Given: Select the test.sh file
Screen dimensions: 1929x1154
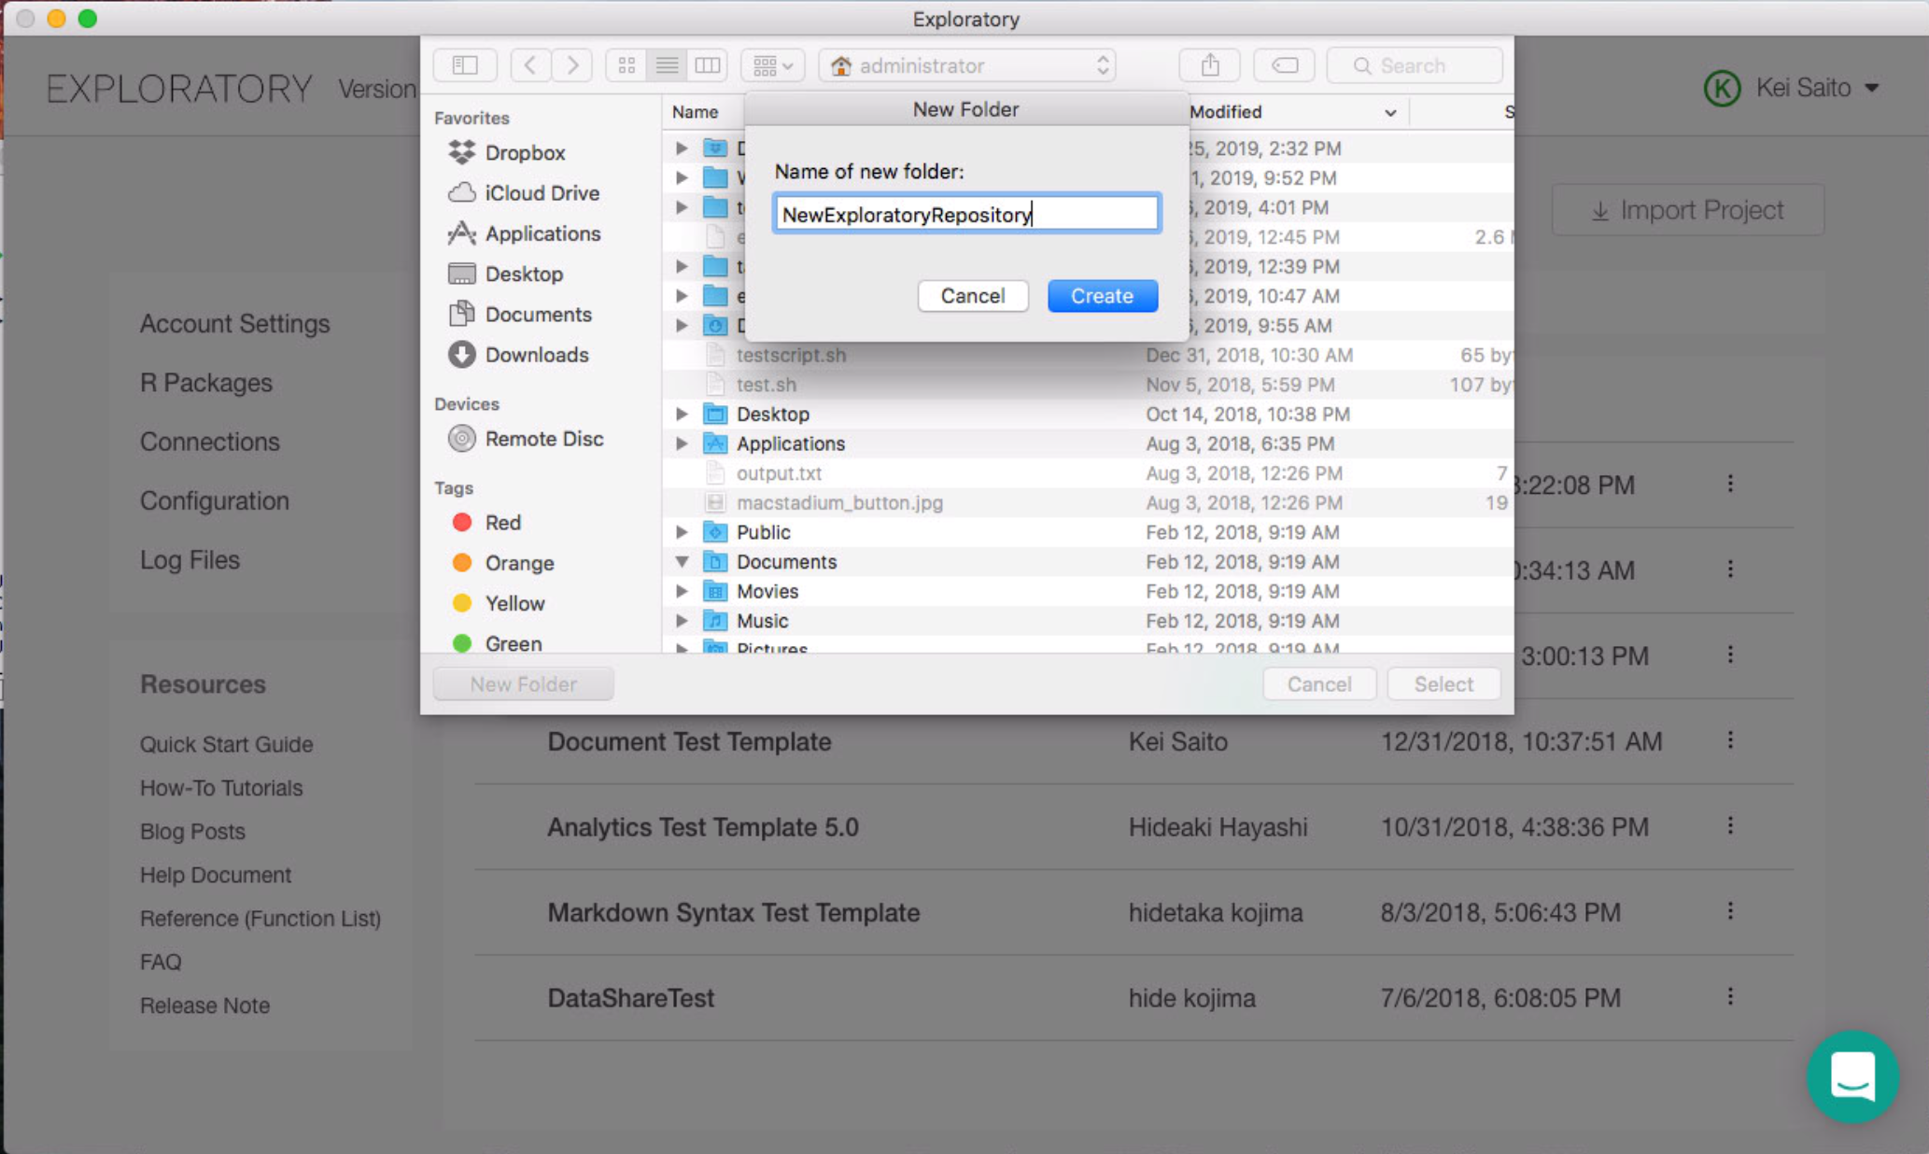Looking at the screenshot, I should tap(766, 385).
